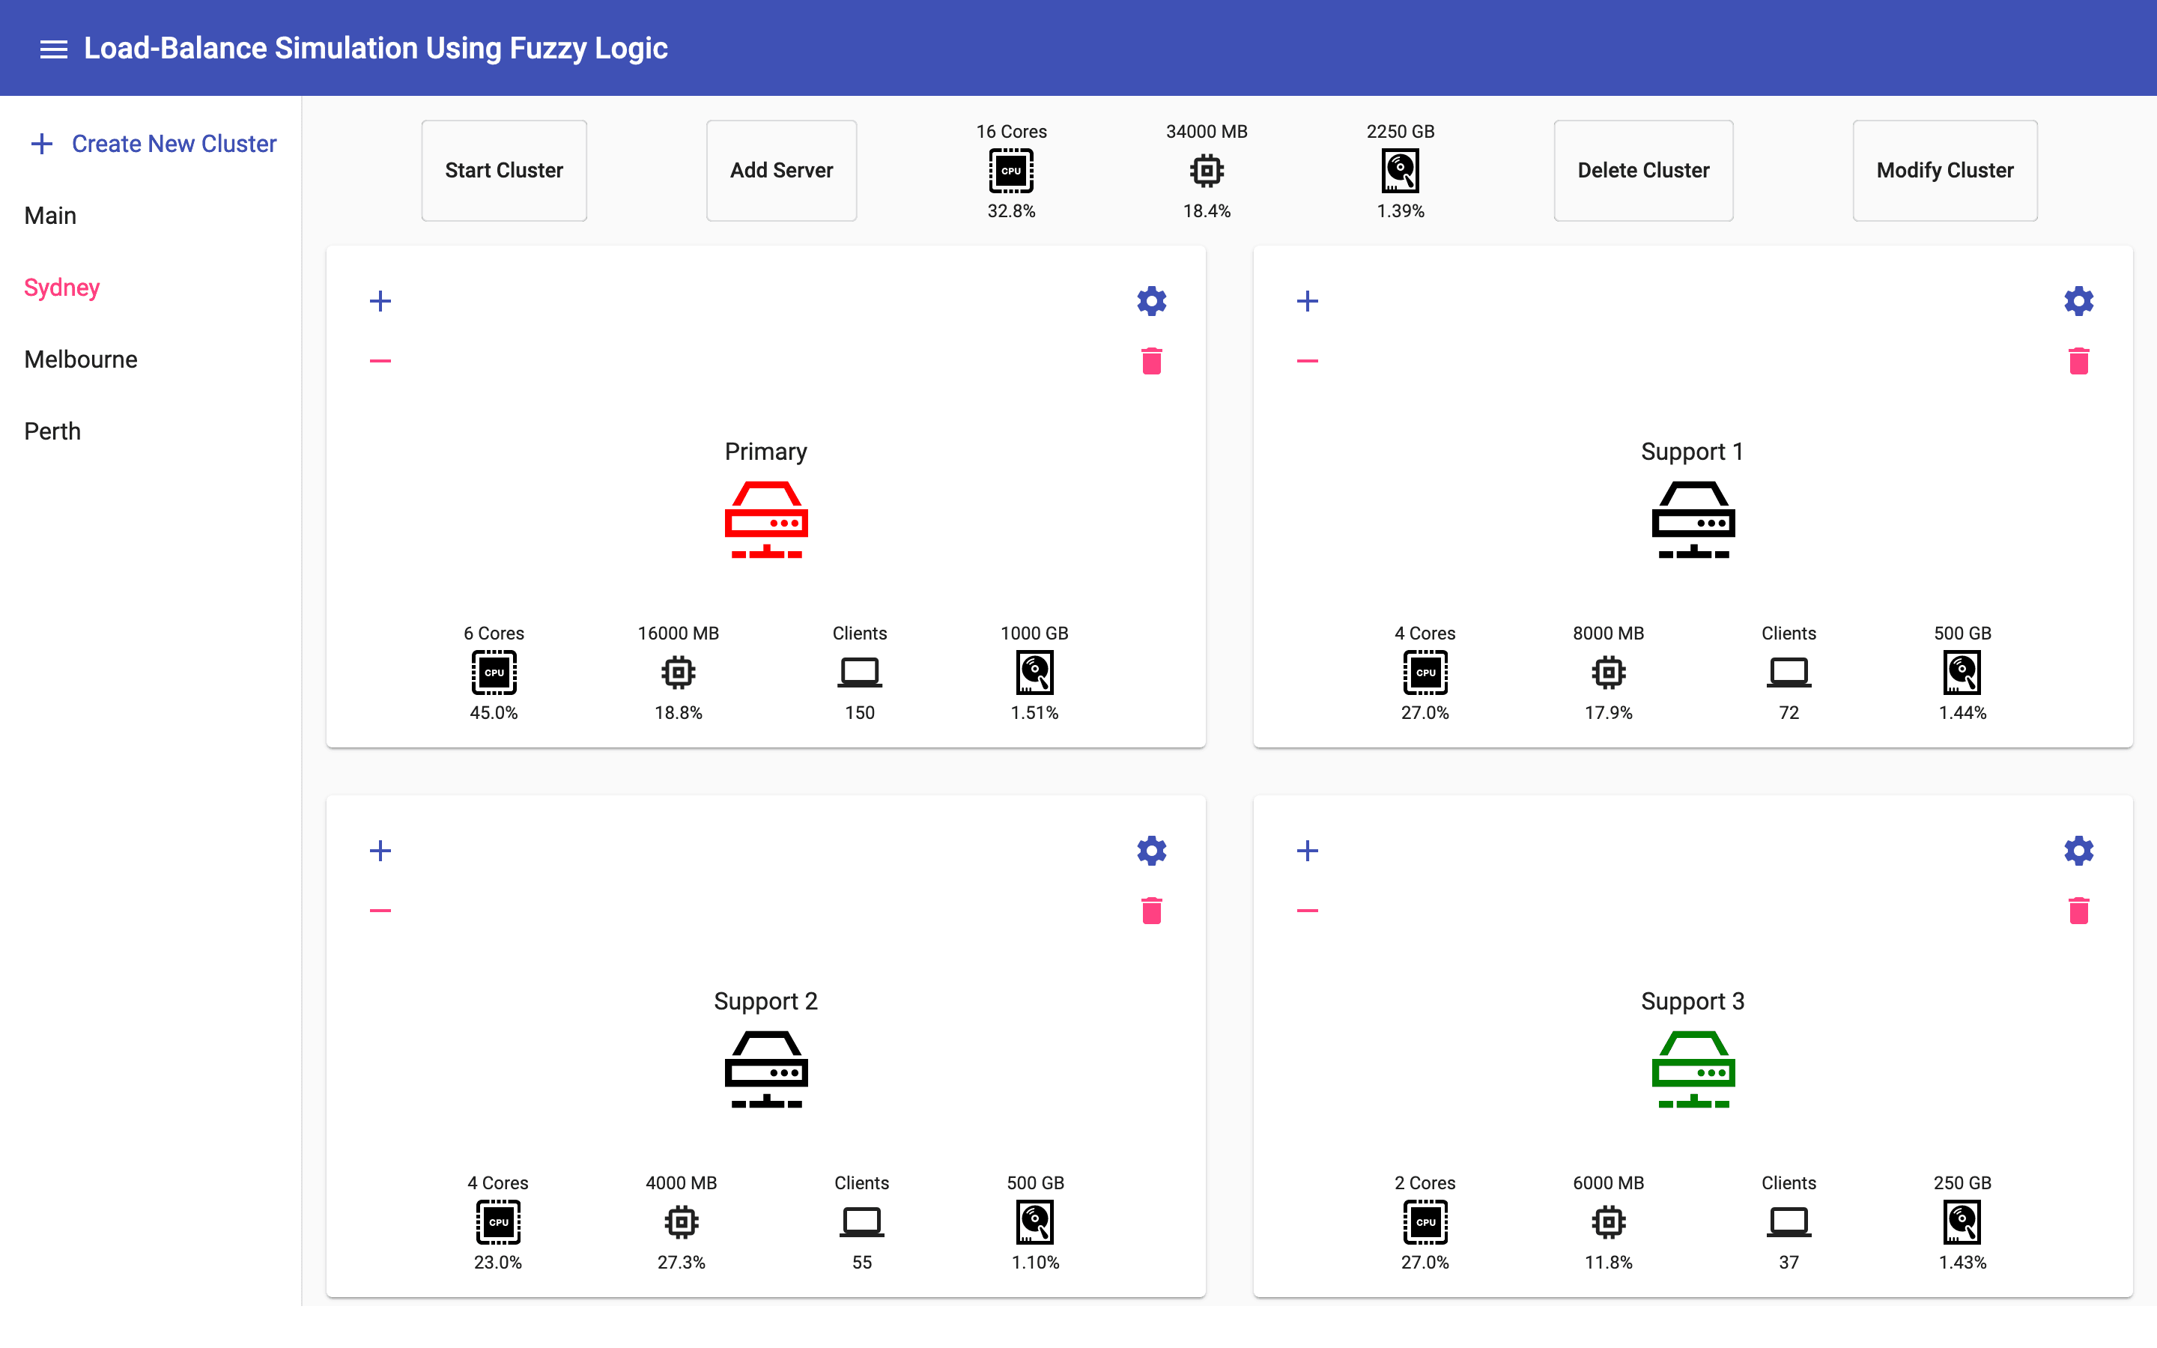
Task: Click plus icon on Support 1 card
Action: (1307, 301)
